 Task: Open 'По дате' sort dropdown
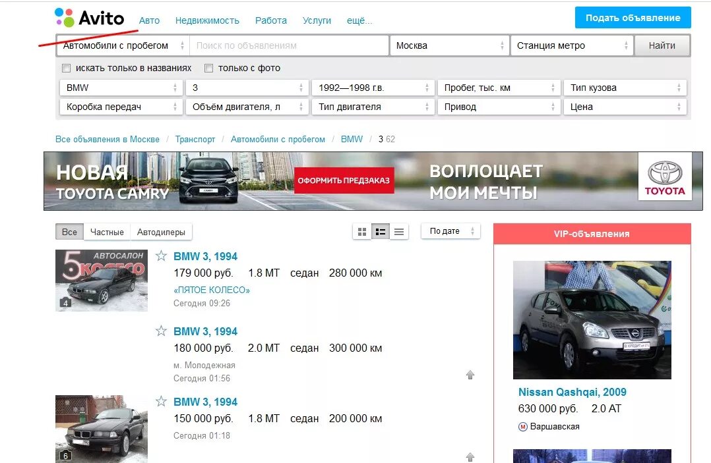pyautogui.click(x=450, y=231)
